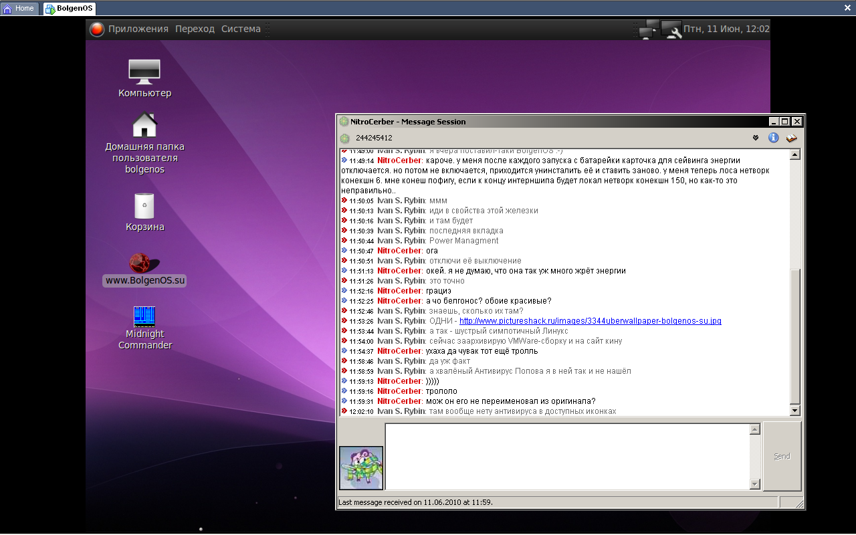Click the message 'а так - шустрый симпотичный Линукс'
Image resolution: width=856 pixels, height=535 pixels.
point(498,331)
